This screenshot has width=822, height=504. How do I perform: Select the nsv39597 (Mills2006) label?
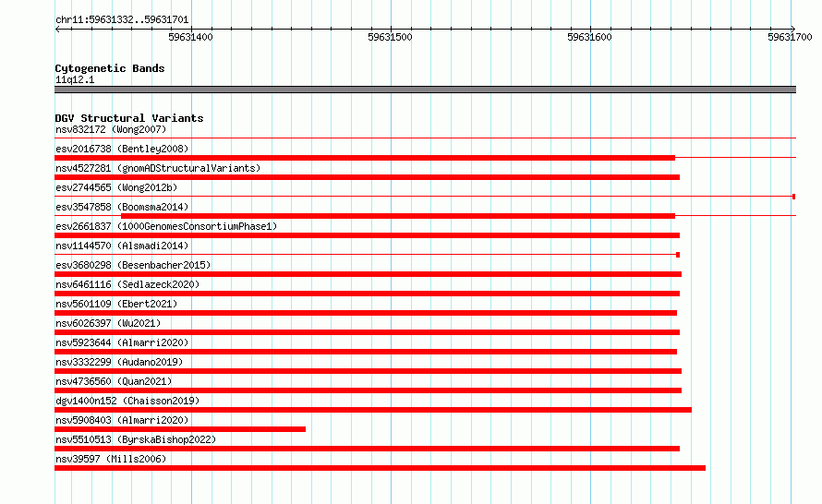point(111,459)
